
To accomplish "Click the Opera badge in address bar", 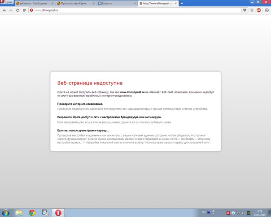I will (31, 10).
